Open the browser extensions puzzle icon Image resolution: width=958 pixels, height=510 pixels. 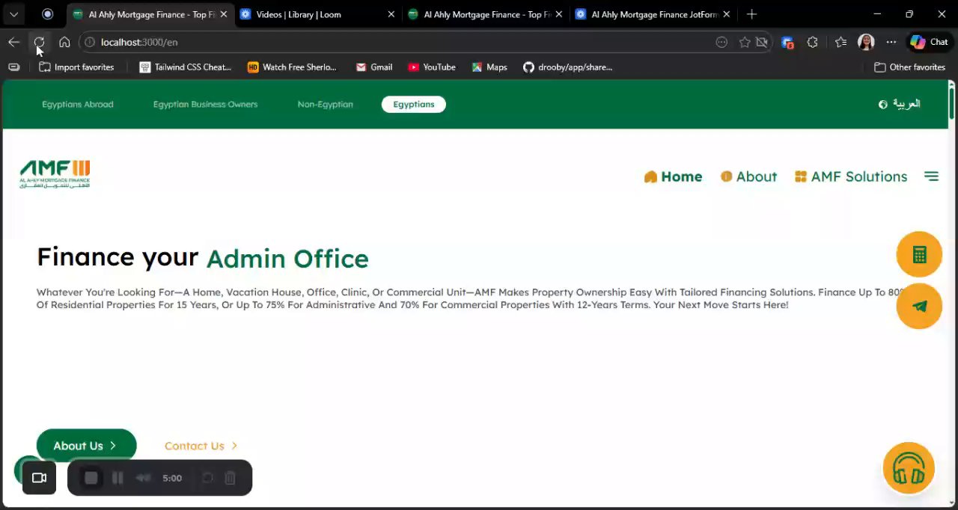(812, 42)
